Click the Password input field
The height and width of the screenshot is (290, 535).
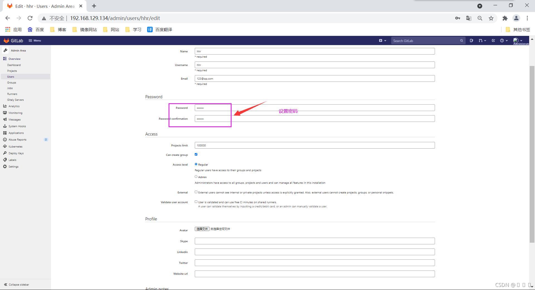[x=315, y=108]
